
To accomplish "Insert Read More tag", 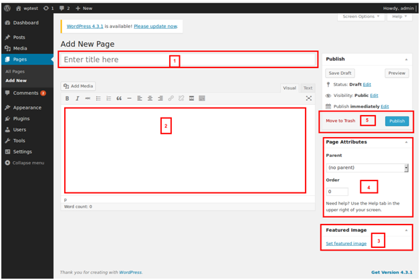I will click(x=191, y=98).
